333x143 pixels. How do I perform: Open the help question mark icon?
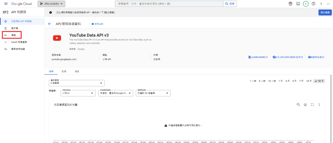tap(313, 4)
